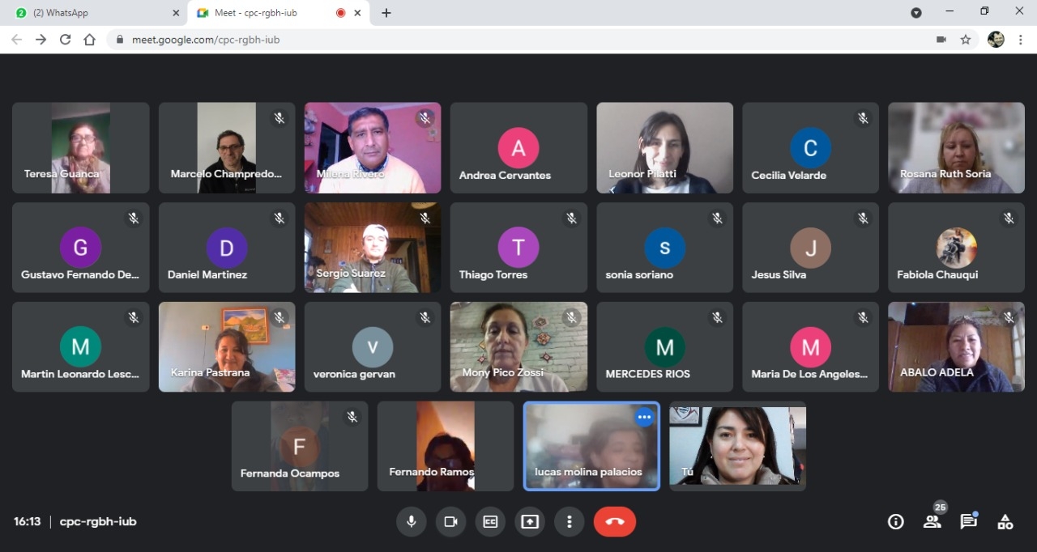This screenshot has height=552, width=1037.
Task: Show the participants list with 25 badge
Action: 932,522
